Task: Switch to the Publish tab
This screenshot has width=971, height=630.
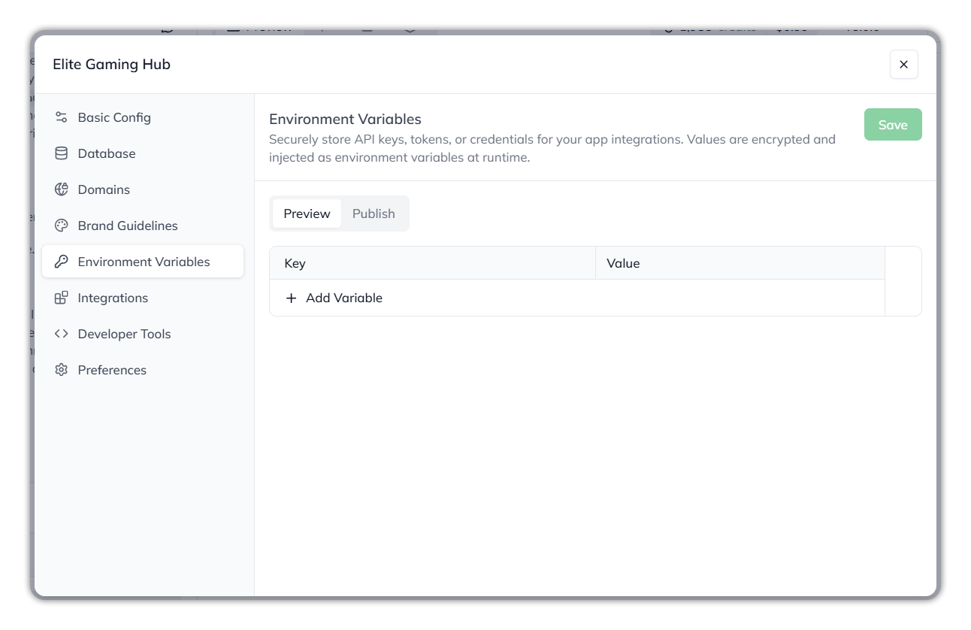Action: coord(374,214)
